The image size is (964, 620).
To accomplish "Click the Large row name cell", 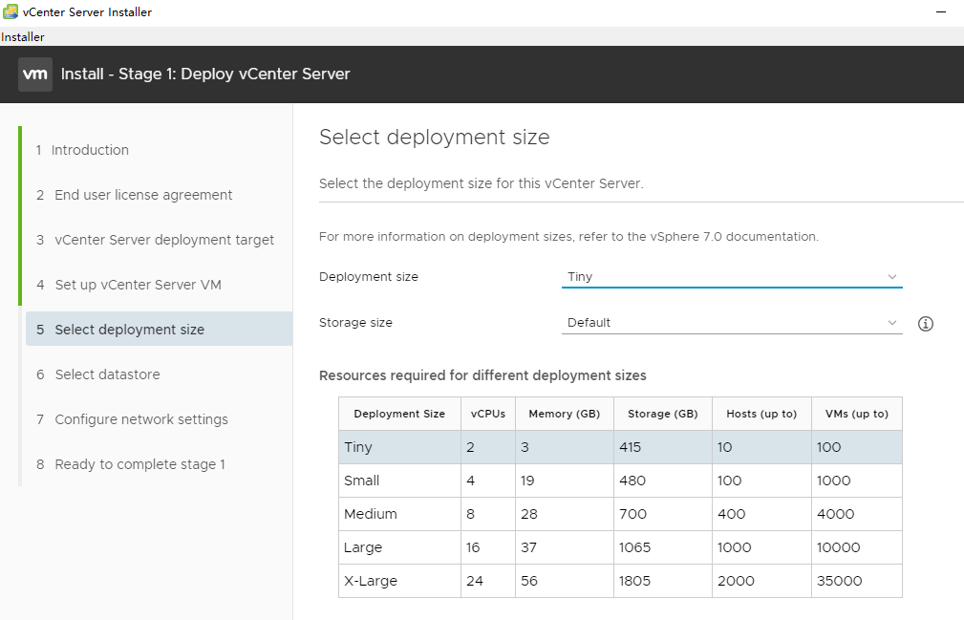I will tap(399, 546).
